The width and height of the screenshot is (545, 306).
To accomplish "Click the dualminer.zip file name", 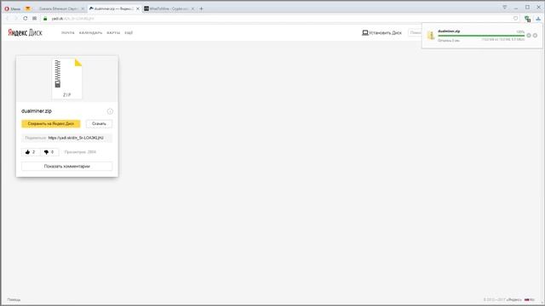I will click(x=37, y=111).
